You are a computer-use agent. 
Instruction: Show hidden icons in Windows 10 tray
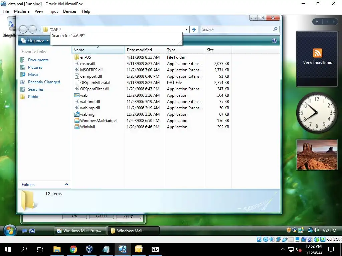[x=283, y=249]
